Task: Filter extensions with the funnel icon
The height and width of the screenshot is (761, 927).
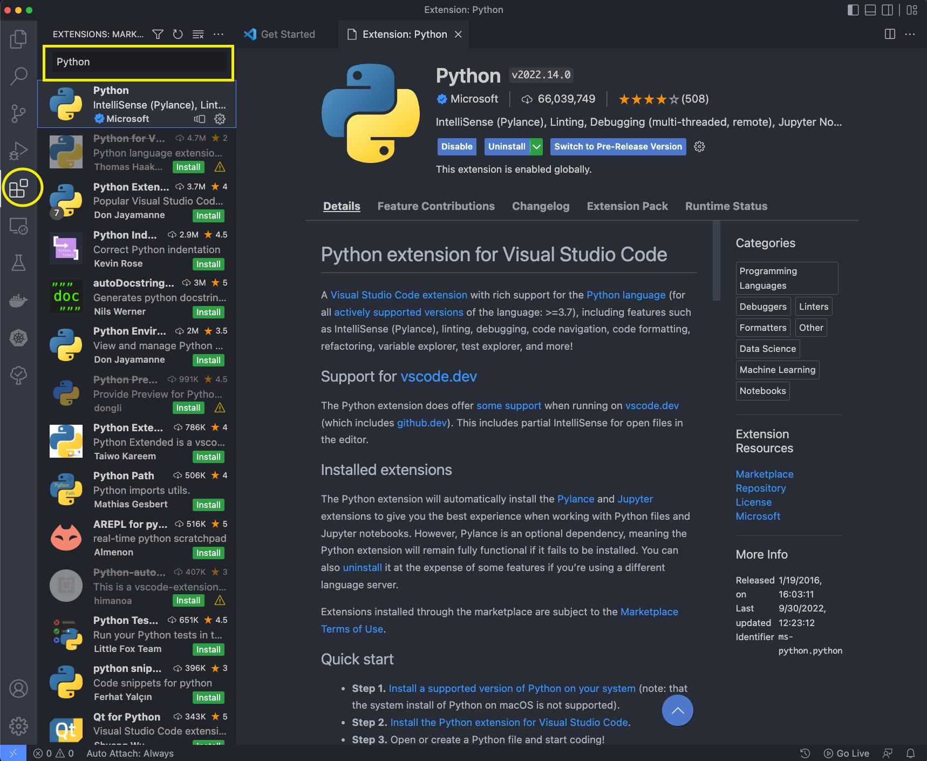Action: (158, 35)
